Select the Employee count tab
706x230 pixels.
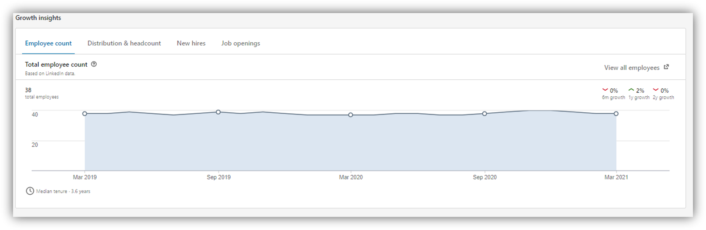click(48, 43)
